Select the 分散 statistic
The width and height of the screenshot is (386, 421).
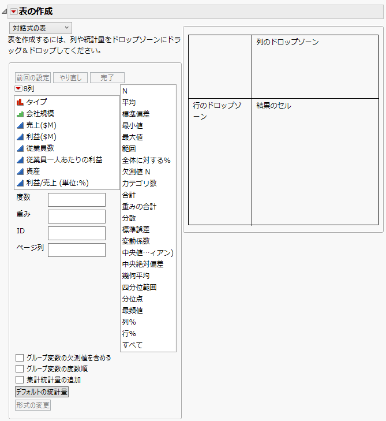pyautogui.click(x=129, y=218)
